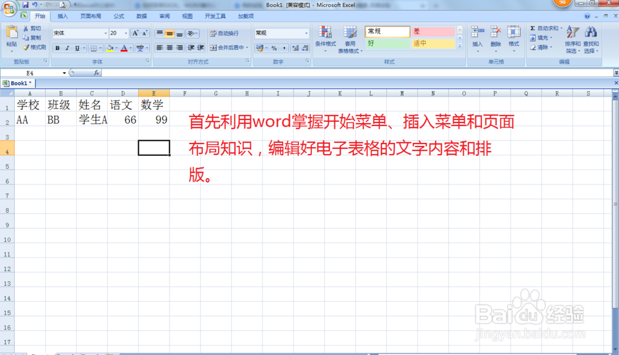Image resolution: width=619 pixels, height=355 pixels.
Task: Undo the last action
Action: point(35,5)
